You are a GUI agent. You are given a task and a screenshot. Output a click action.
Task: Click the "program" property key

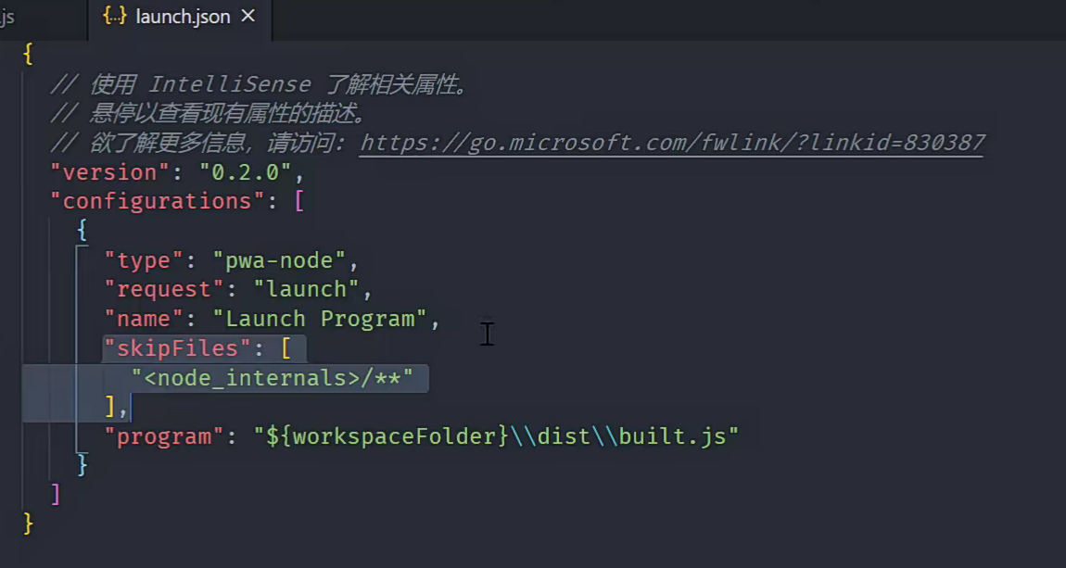tap(164, 435)
